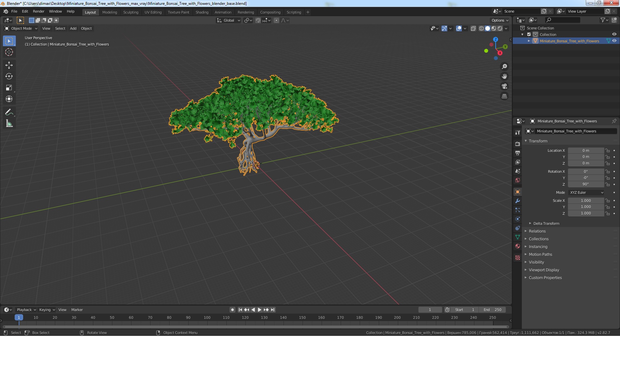This screenshot has width=620, height=374.
Task: Open the Object Mode dropdown
Action: pyautogui.click(x=21, y=28)
